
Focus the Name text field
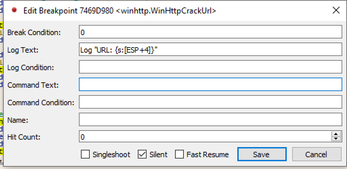[210, 119]
